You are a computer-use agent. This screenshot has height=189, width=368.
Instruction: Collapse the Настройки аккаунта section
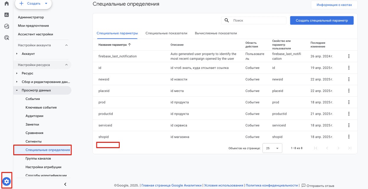pos(66,45)
